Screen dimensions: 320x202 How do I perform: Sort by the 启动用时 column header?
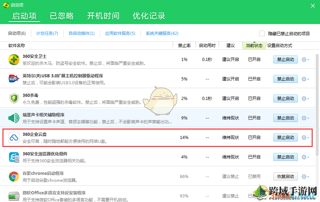(207, 46)
